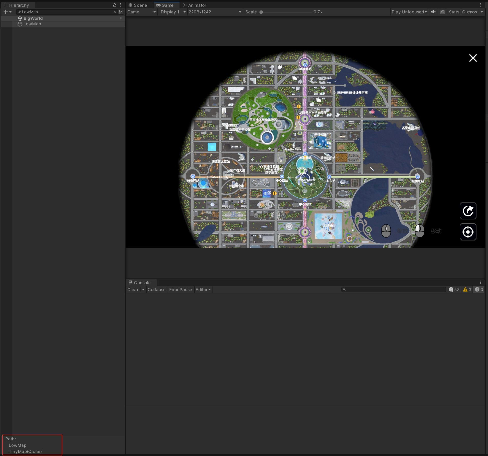Click the map recenter crosshair button

click(x=468, y=232)
